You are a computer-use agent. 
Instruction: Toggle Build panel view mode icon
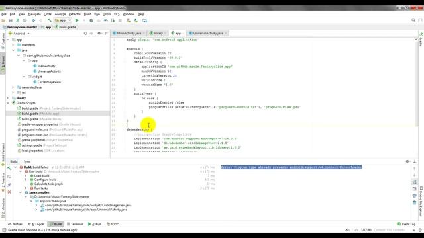tap(9, 177)
